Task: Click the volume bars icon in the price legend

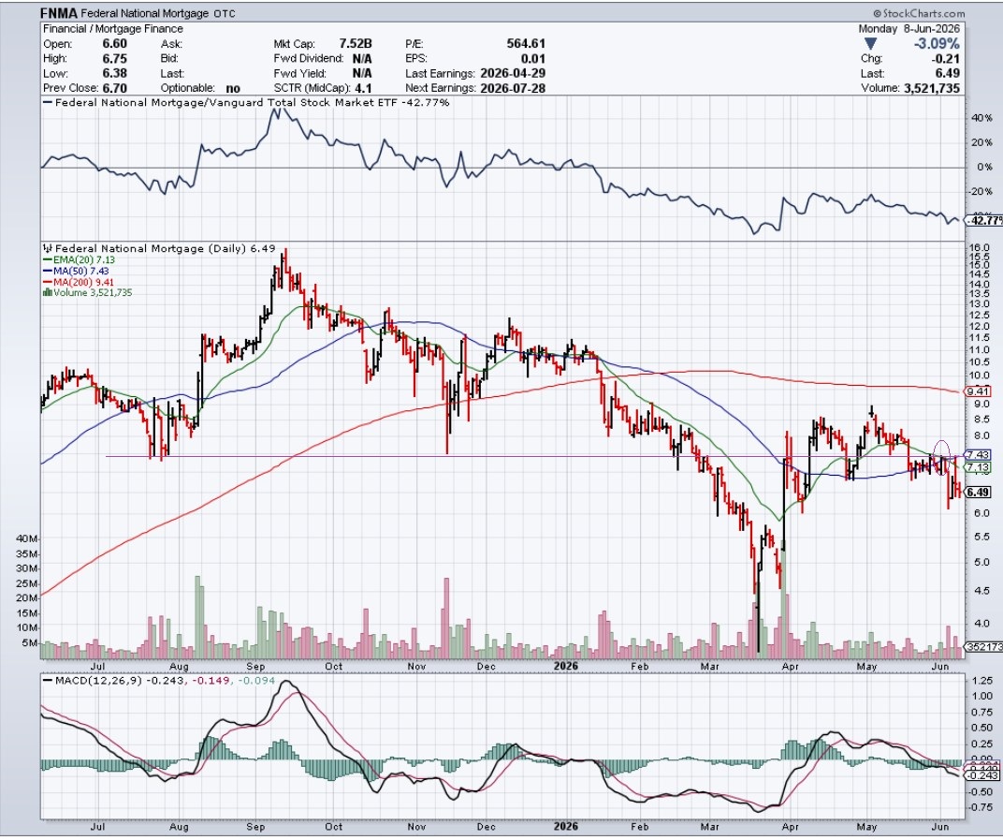Action: click(48, 292)
